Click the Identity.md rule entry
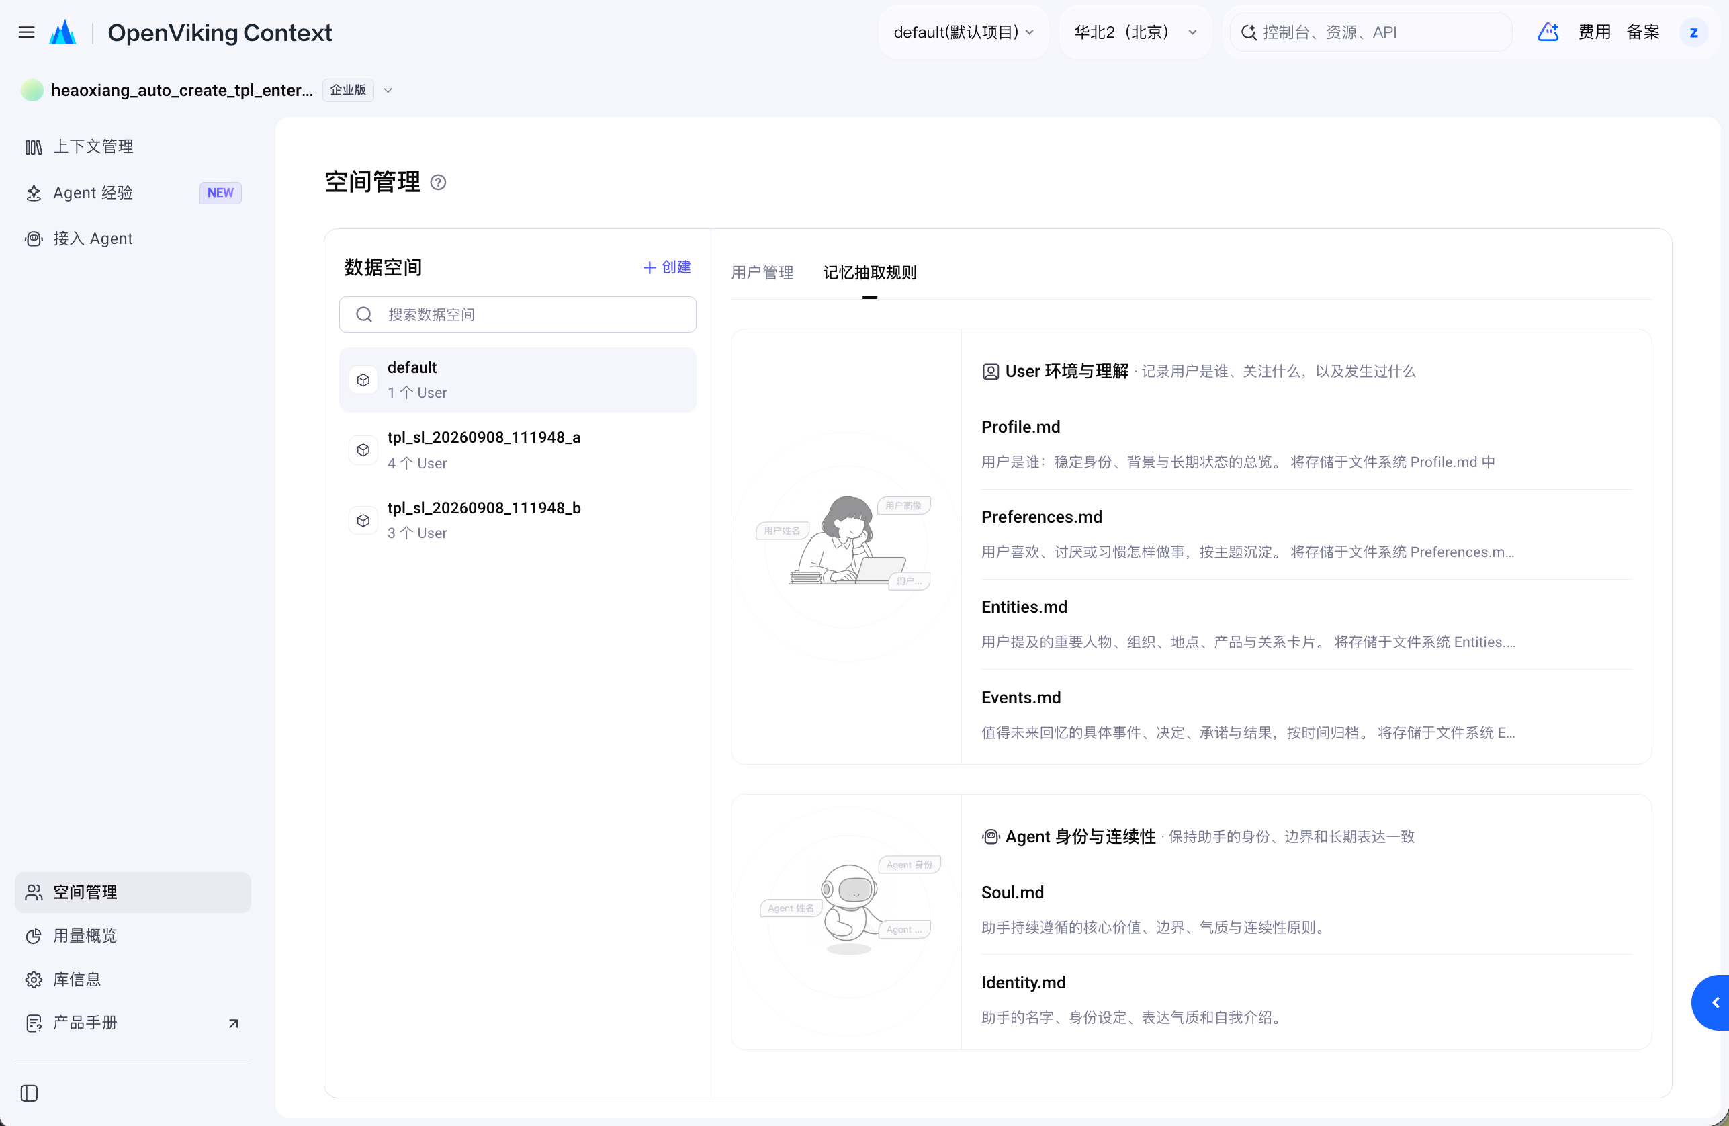The height and width of the screenshot is (1126, 1729). (1306, 1000)
